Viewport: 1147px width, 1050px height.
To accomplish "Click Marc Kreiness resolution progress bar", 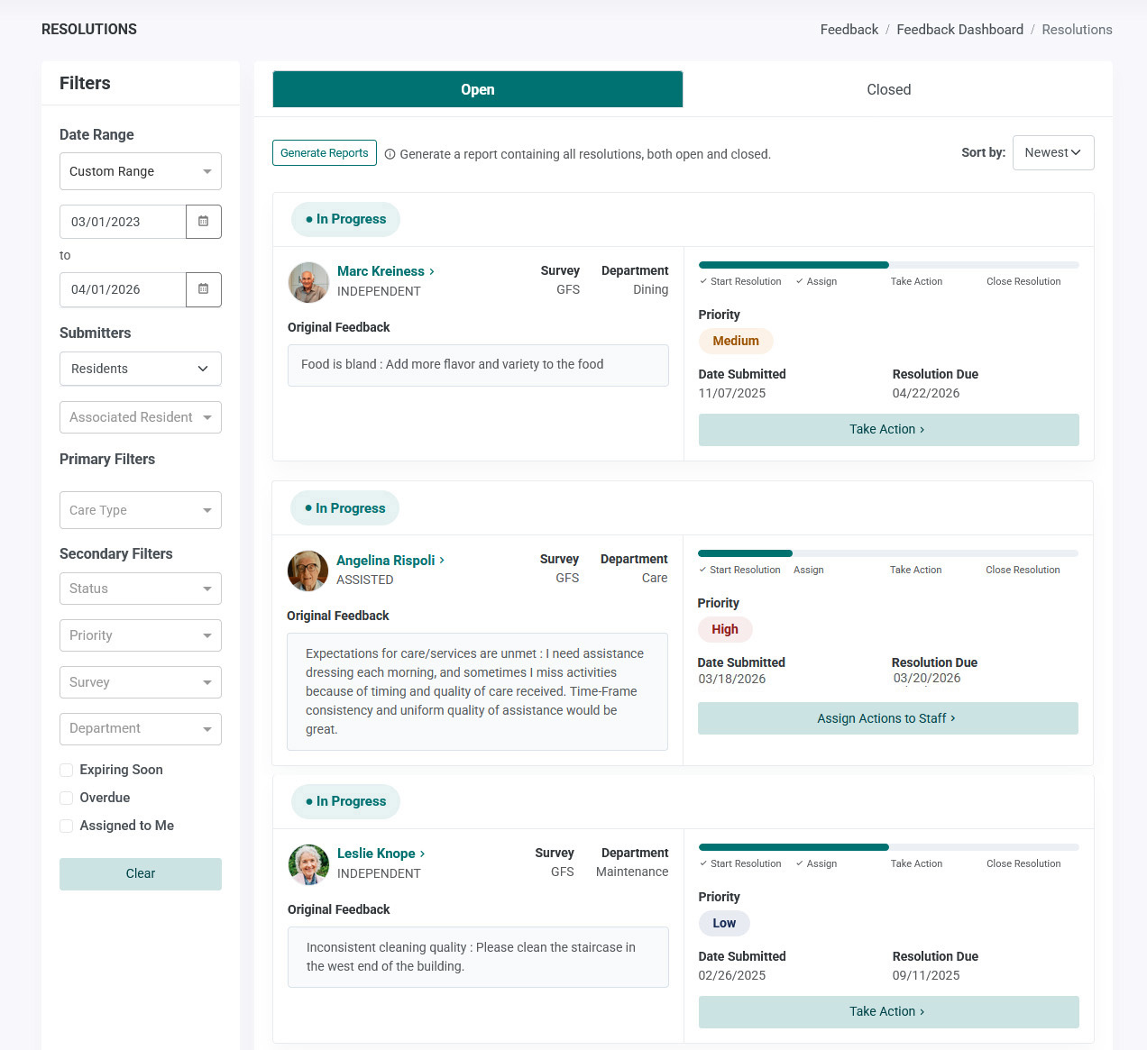I will click(x=889, y=265).
